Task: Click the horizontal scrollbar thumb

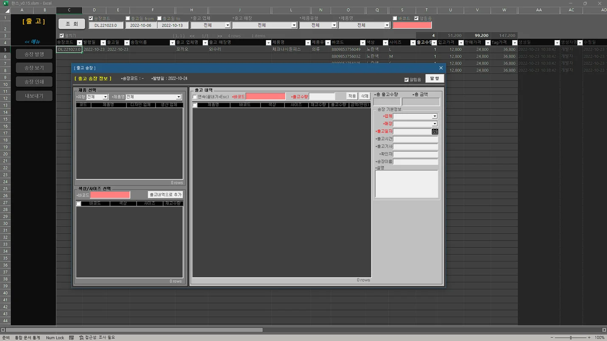Action: click(134, 330)
